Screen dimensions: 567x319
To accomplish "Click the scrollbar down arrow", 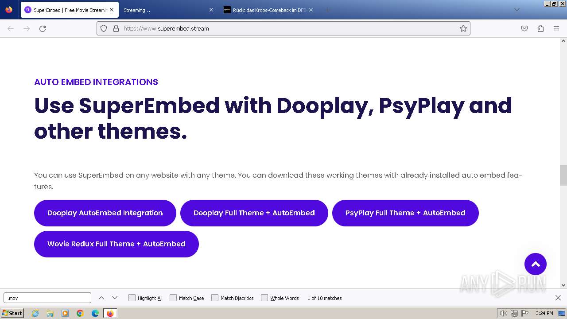I will tap(563, 285).
